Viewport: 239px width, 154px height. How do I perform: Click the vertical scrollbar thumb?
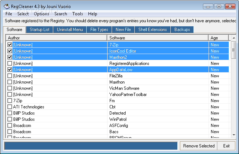tap(233, 50)
